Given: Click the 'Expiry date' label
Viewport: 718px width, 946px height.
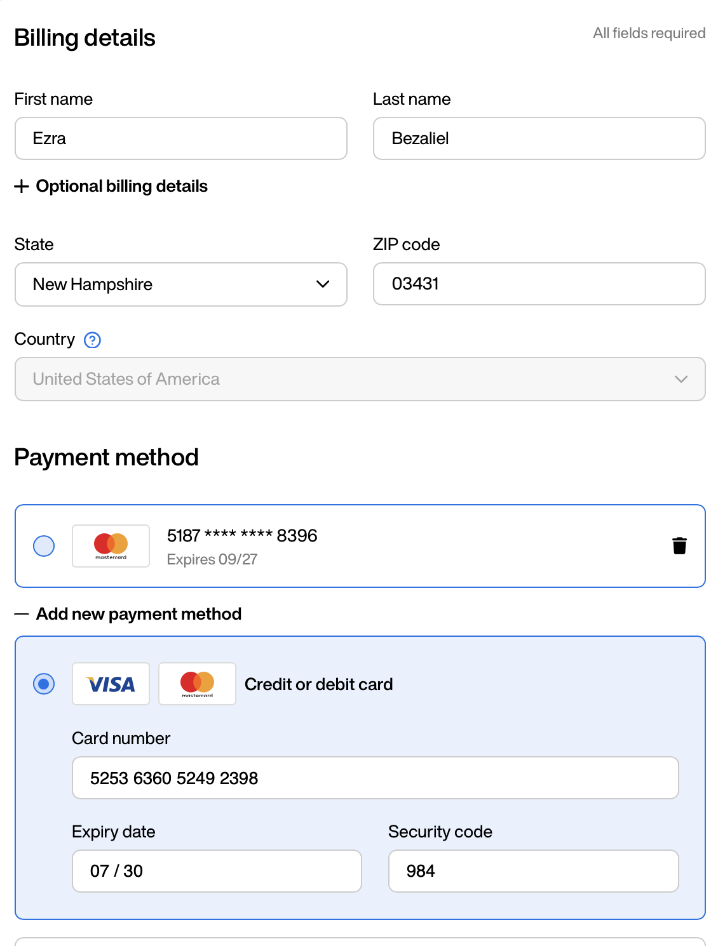Looking at the screenshot, I should tap(114, 832).
